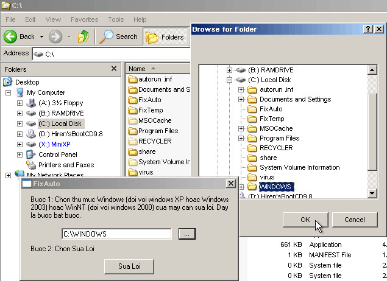The height and width of the screenshot is (281, 387).
Task: Click the floppy drive icon for (A:)
Action: pos(31,103)
